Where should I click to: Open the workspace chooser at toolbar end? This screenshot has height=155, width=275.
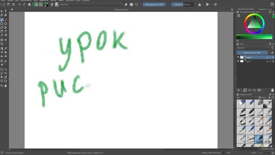272,5
